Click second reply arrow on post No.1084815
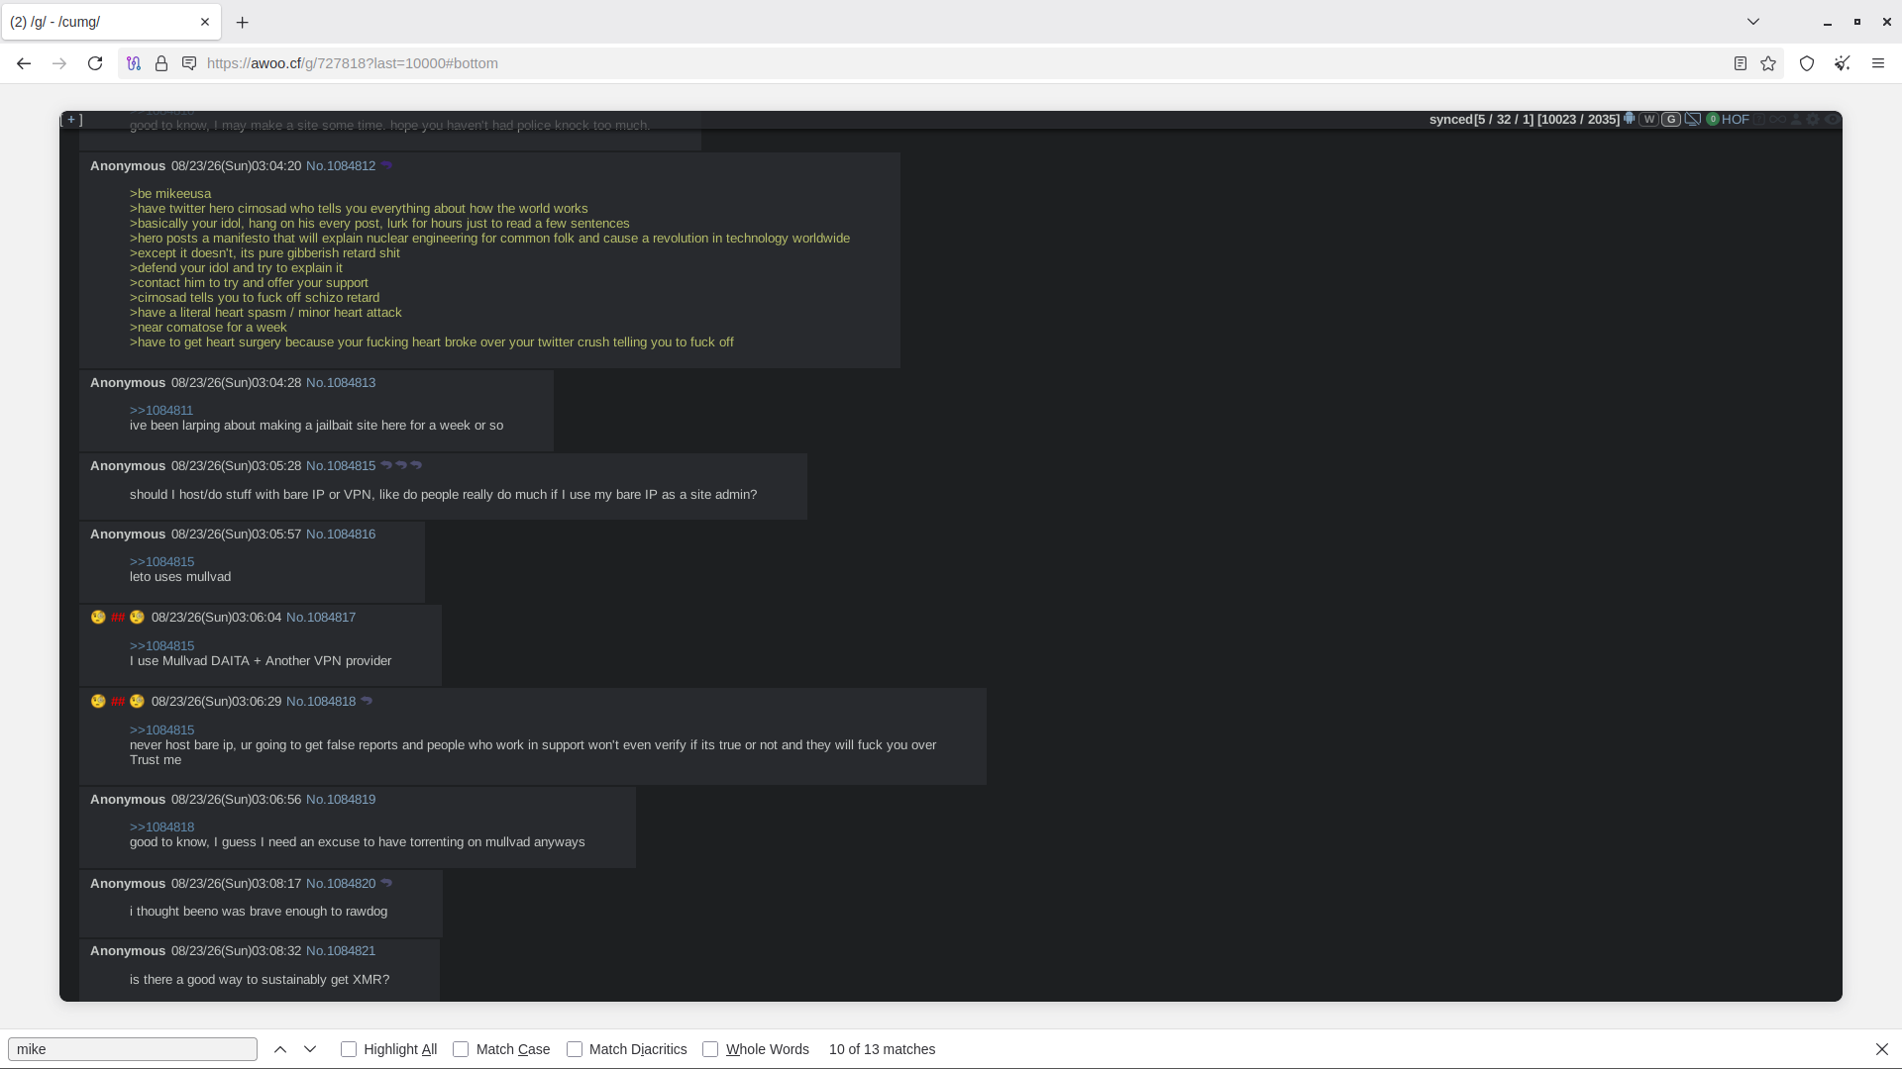This screenshot has width=1902, height=1069. pyautogui.click(x=401, y=465)
